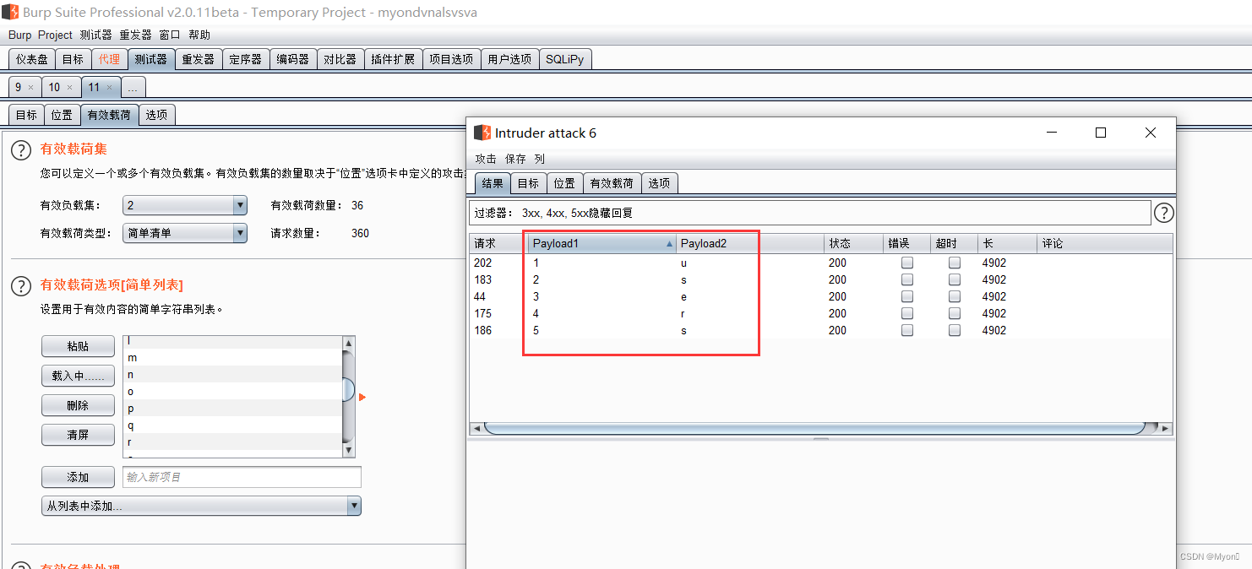
Task: Toggle 错误 checkbox in request 186 row
Action: 907,330
